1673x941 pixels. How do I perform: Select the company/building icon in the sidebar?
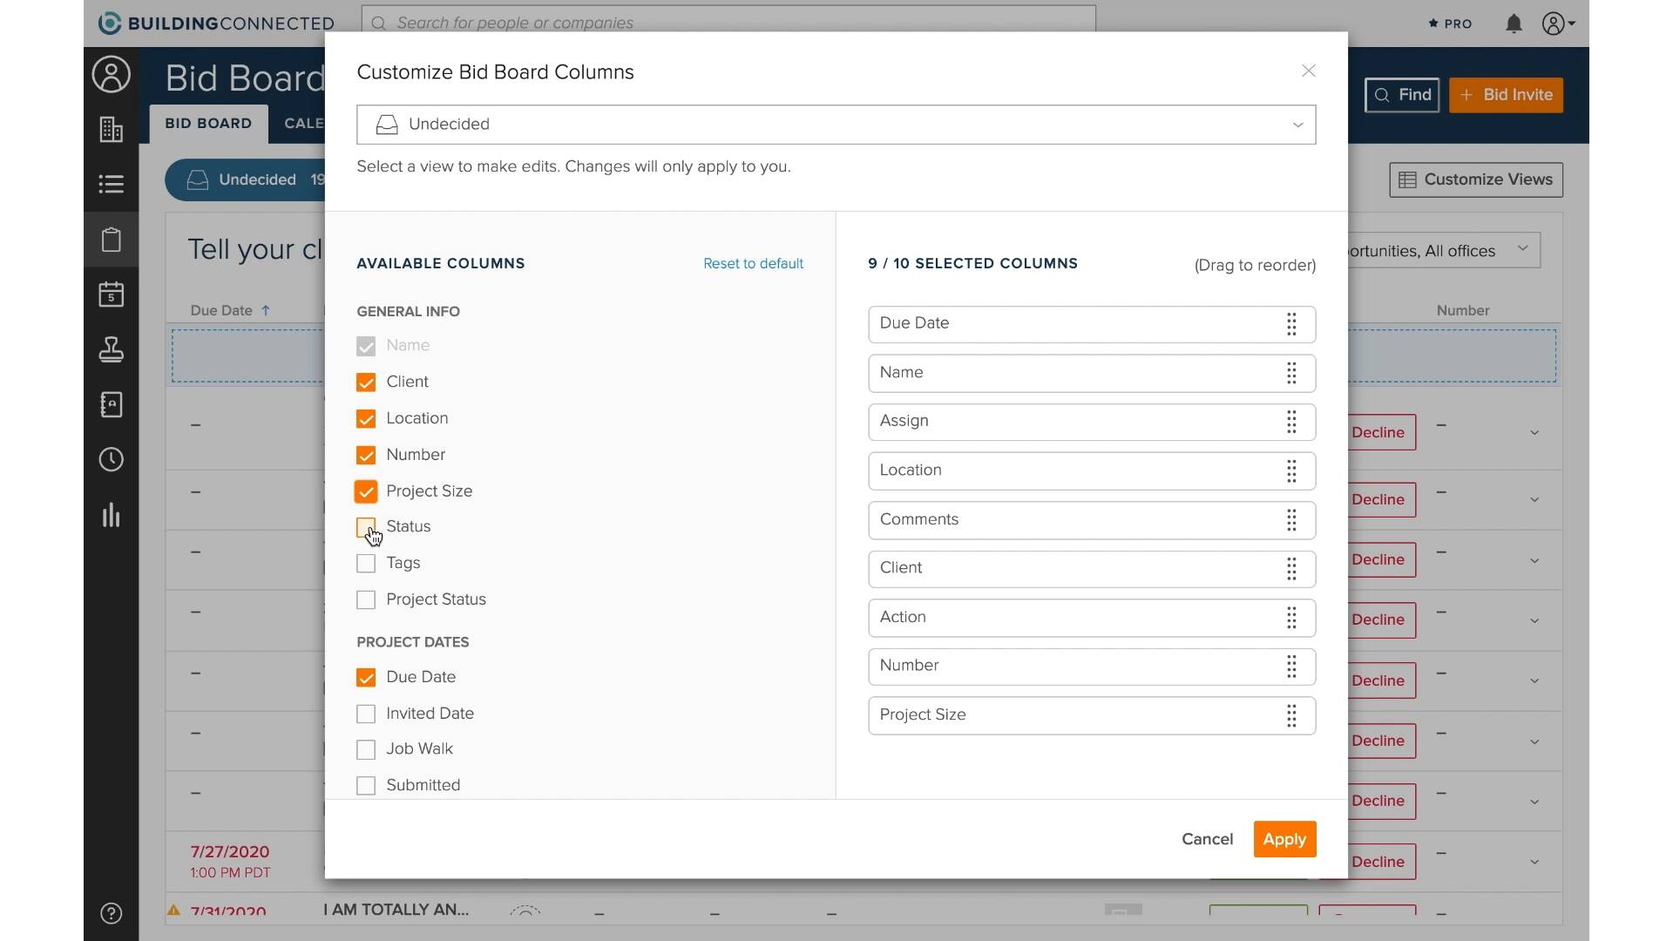111,129
